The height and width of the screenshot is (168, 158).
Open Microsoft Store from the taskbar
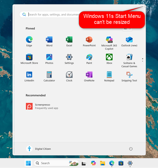121,163
